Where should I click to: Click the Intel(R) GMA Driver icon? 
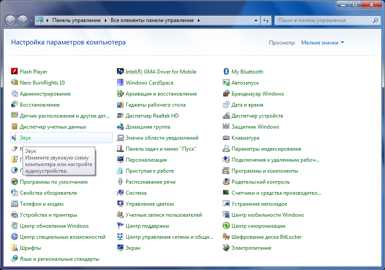pyautogui.click(x=120, y=71)
